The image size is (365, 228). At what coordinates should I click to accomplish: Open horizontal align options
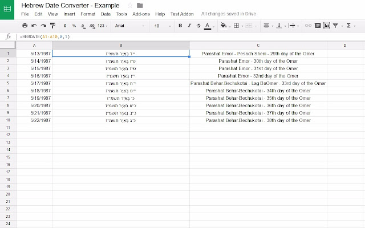(x=266, y=26)
